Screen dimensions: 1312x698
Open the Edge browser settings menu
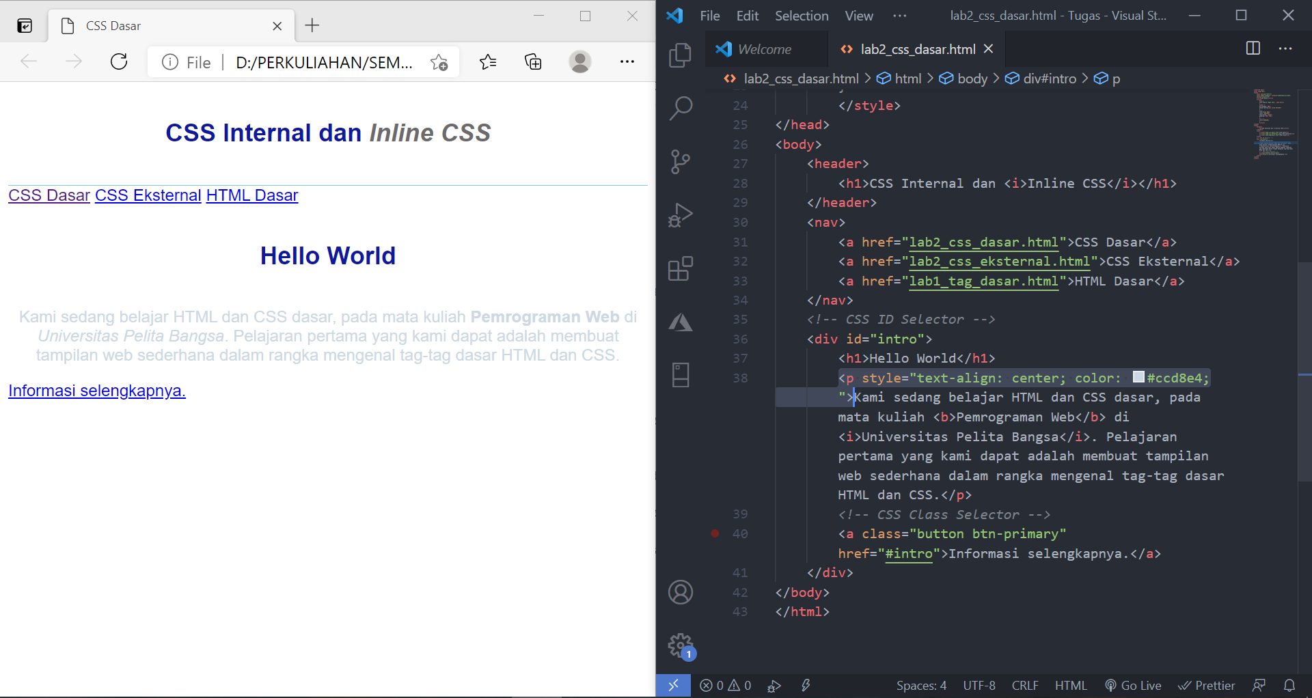tap(627, 61)
